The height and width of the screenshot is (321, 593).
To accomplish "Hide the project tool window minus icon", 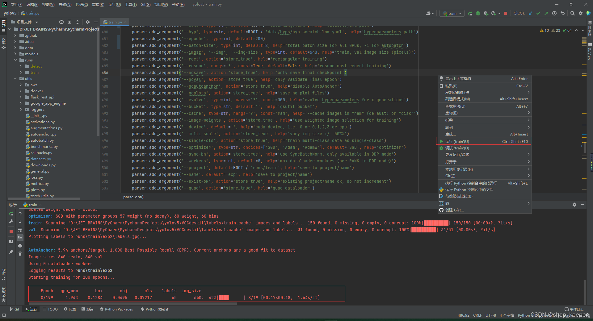I will (x=96, y=22).
